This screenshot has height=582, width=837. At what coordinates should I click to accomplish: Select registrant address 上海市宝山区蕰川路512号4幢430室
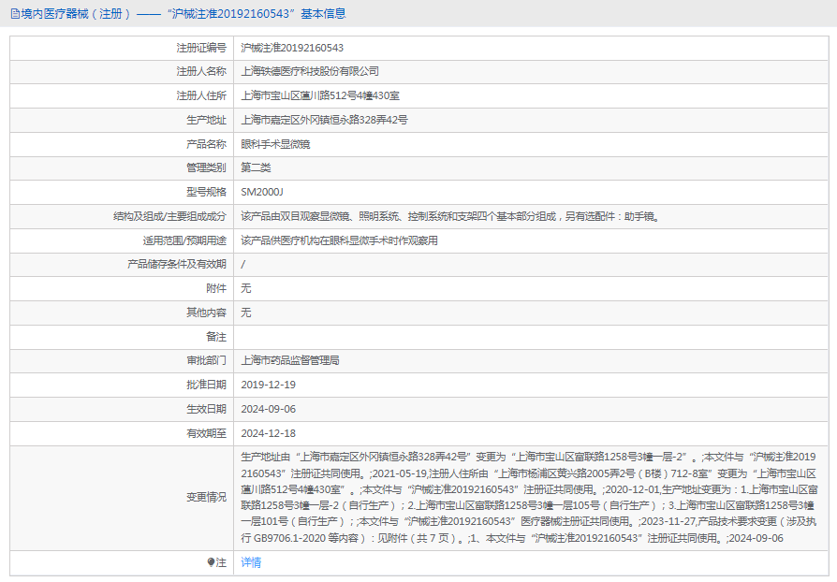[x=320, y=96]
